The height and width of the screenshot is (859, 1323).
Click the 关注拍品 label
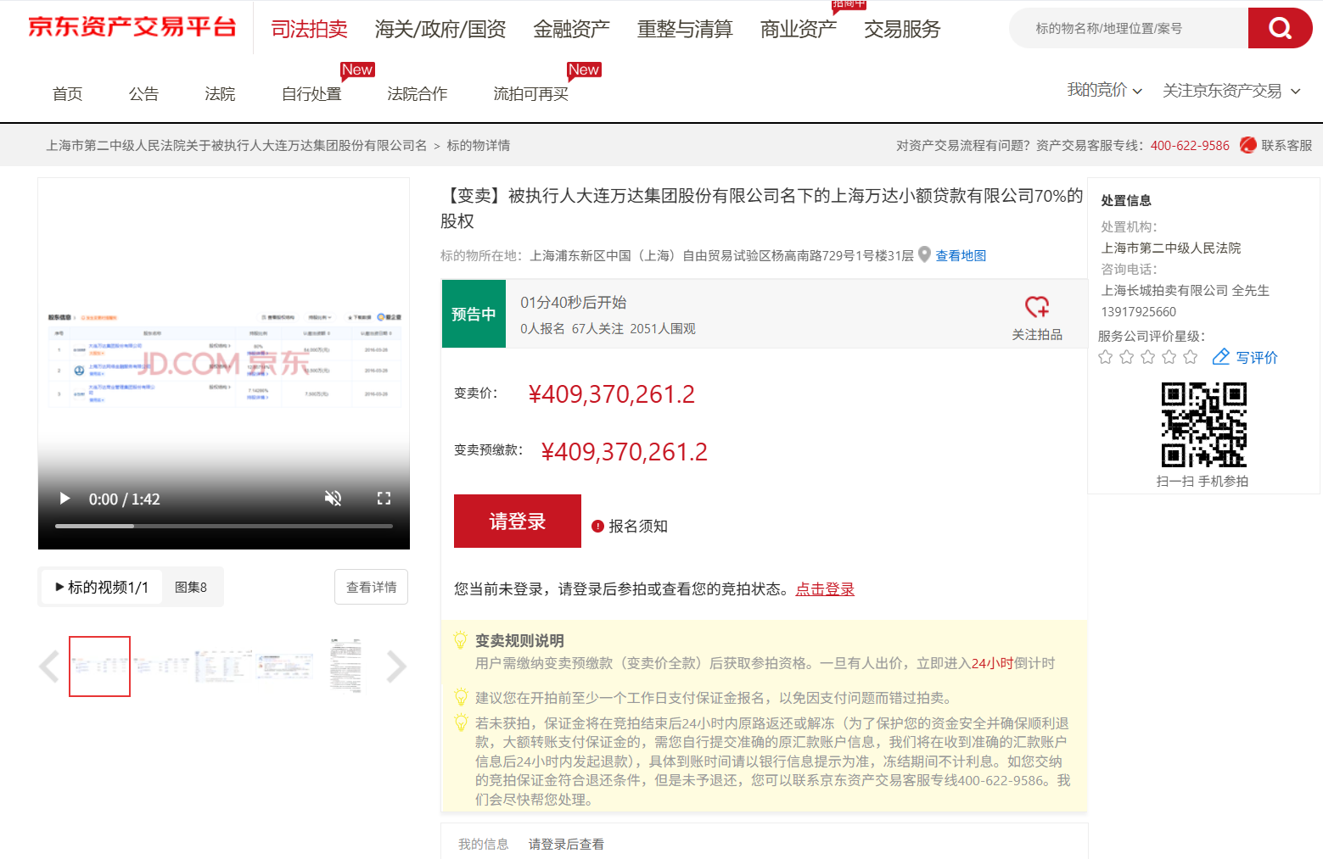(x=1037, y=335)
